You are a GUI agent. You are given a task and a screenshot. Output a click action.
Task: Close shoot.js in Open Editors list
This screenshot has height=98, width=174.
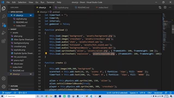tap(11, 15)
